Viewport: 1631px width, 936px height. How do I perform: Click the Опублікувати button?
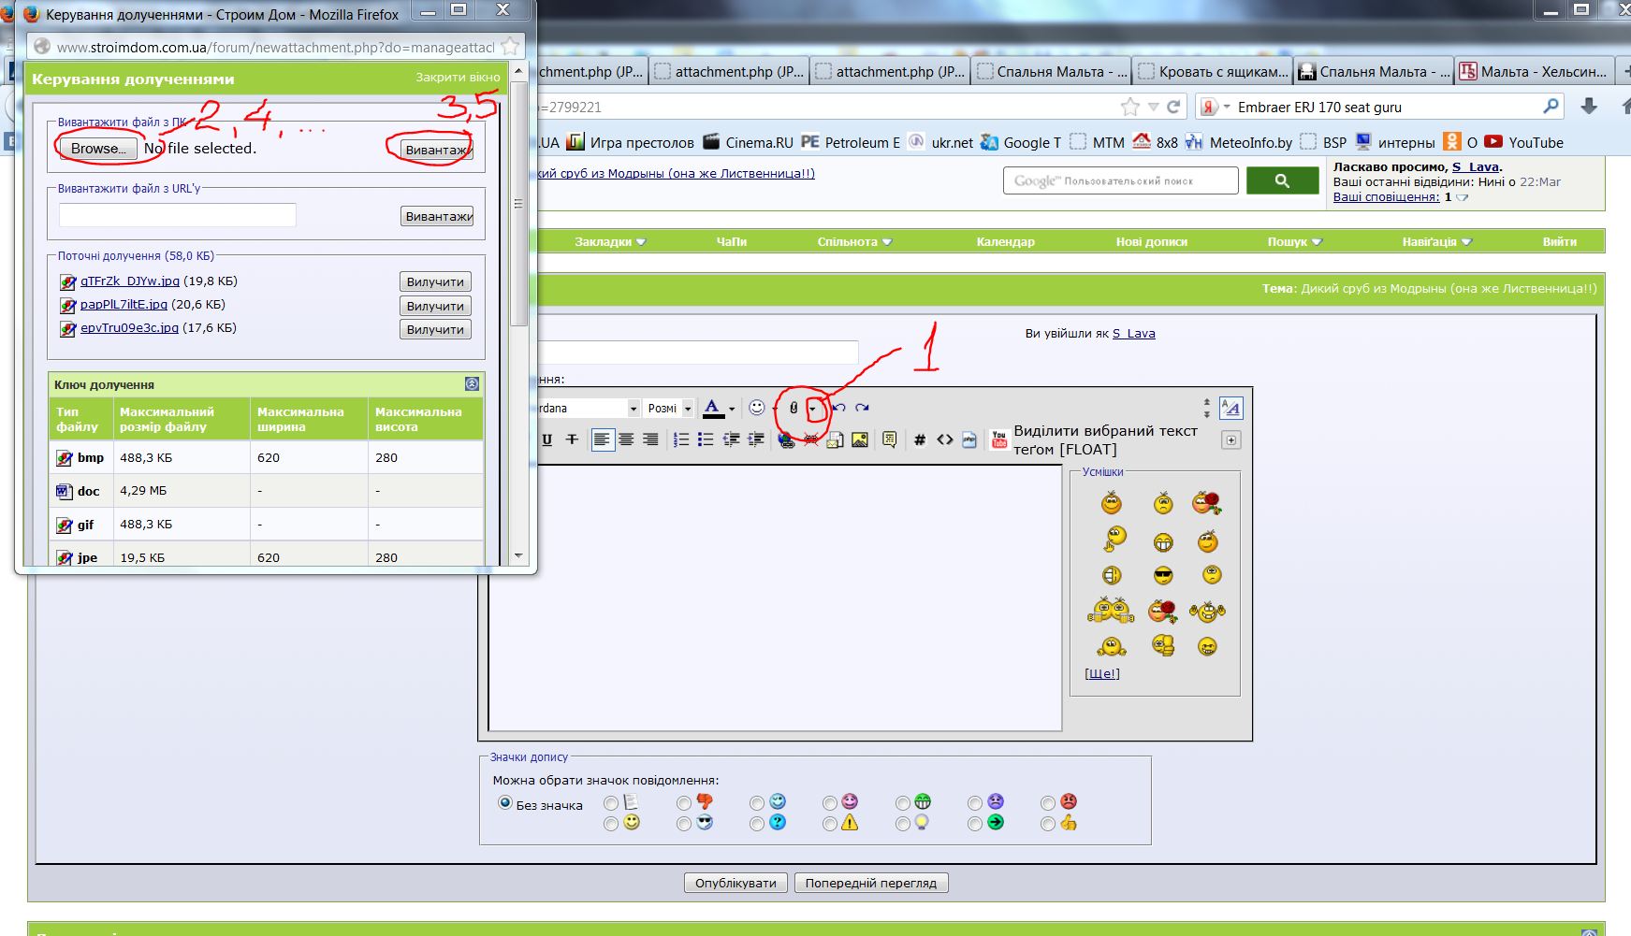[x=735, y=883]
